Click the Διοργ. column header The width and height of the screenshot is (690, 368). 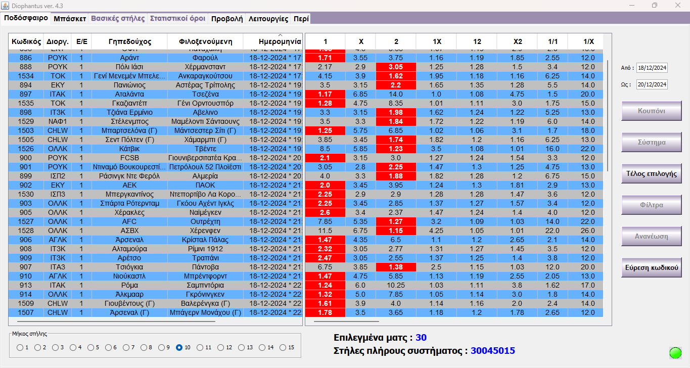(x=58, y=41)
